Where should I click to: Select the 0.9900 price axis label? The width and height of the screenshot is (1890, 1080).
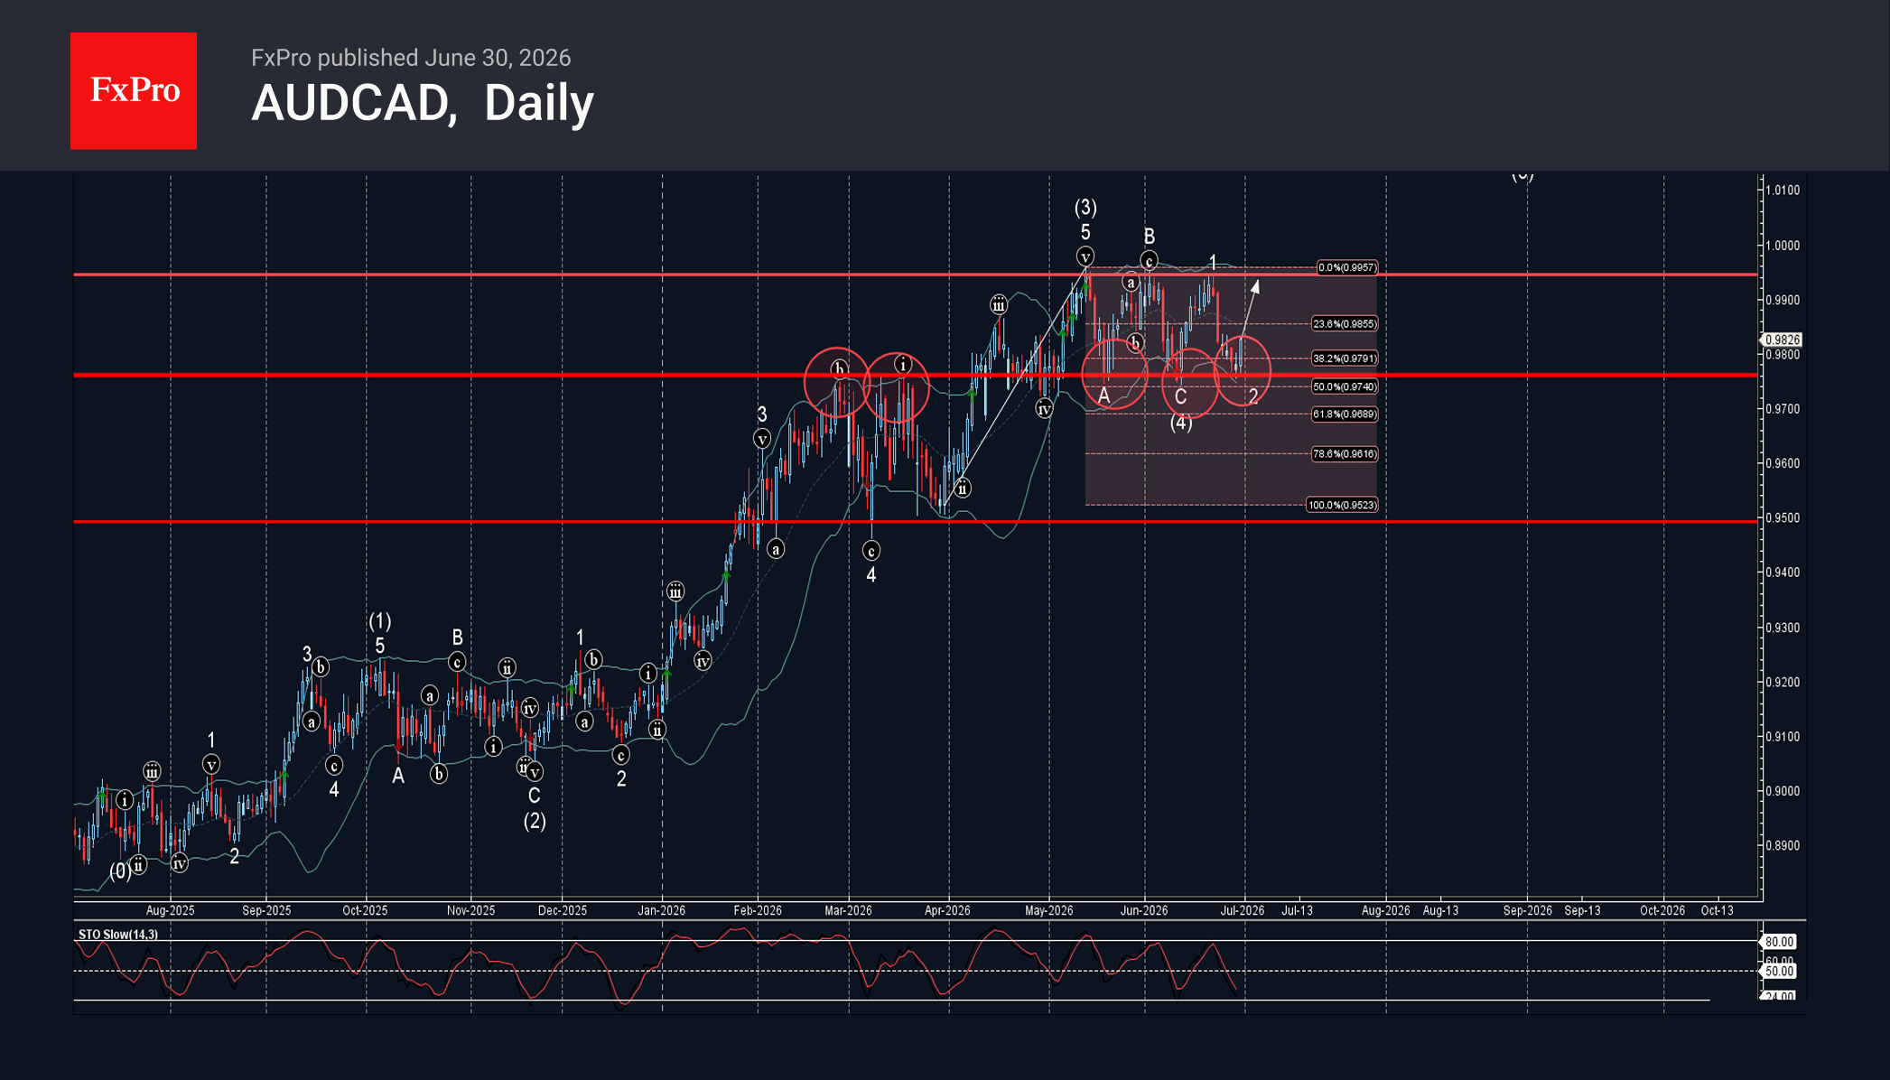(x=1783, y=300)
